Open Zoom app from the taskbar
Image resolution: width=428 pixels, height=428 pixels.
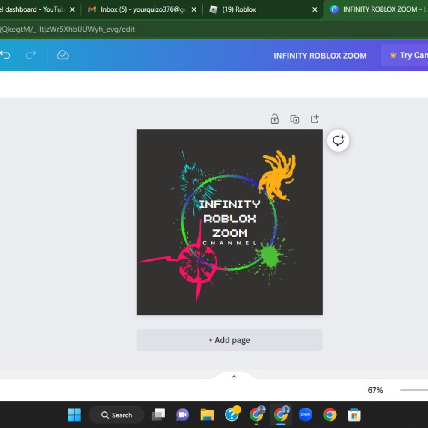tap(305, 414)
